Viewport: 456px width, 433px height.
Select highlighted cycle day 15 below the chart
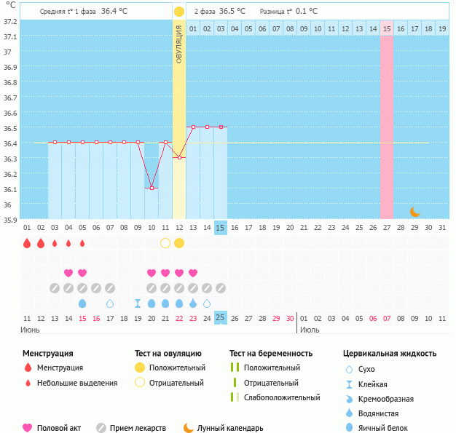[x=221, y=228]
